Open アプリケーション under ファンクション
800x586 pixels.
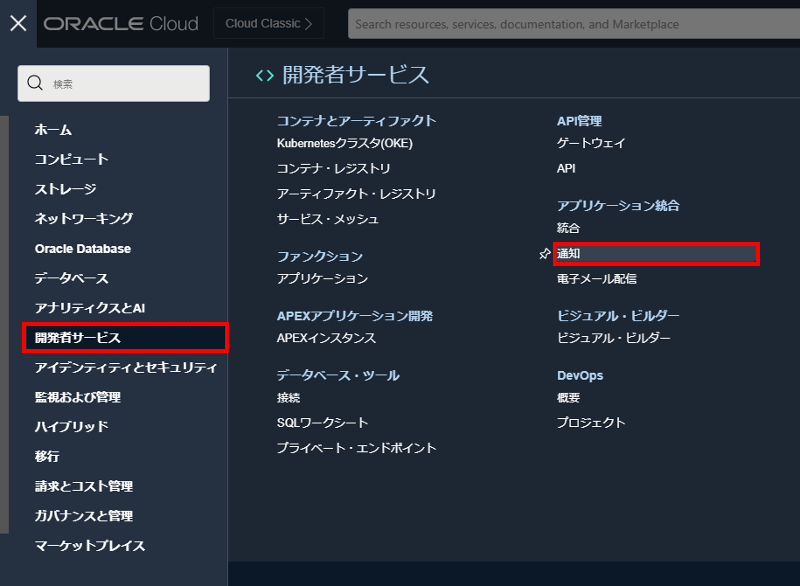323,279
